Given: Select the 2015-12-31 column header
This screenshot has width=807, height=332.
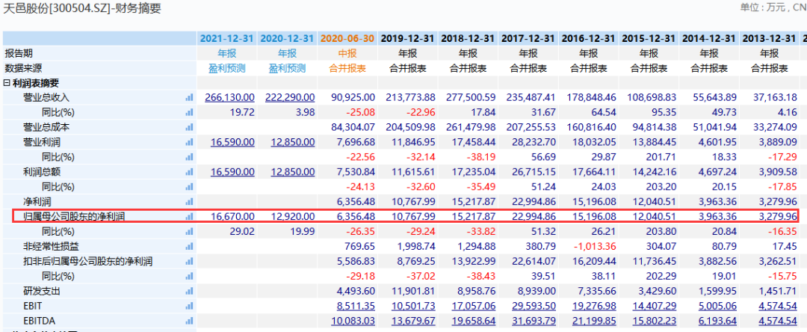Looking at the screenshot, I should [649, 39].
